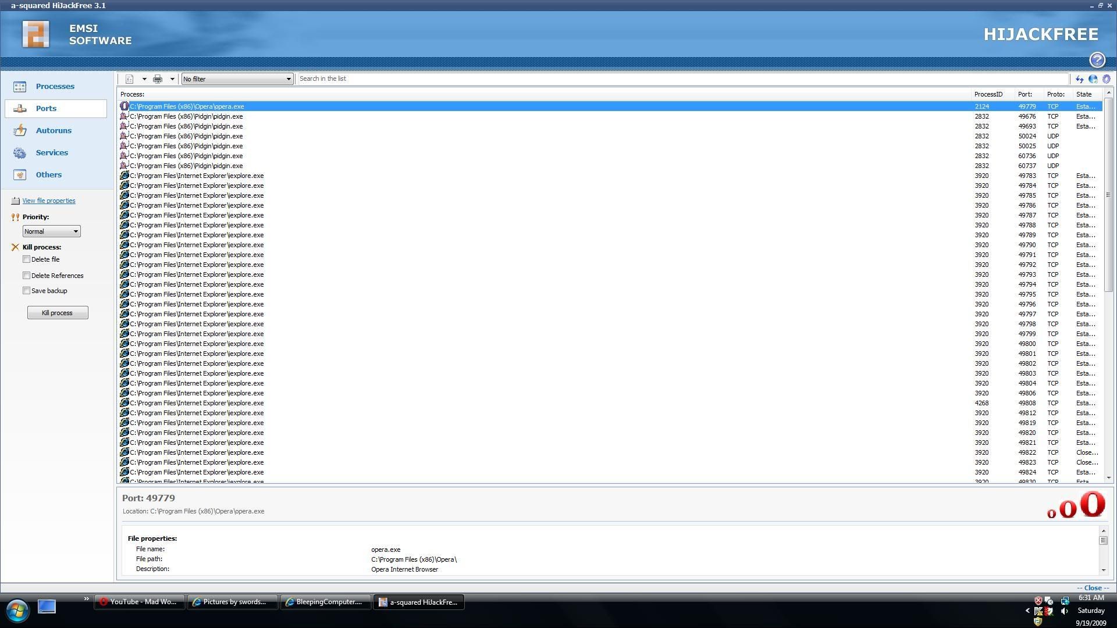
Task: Select the pidgin.exe row with port 50024
Action: click(x=611, y=136)
